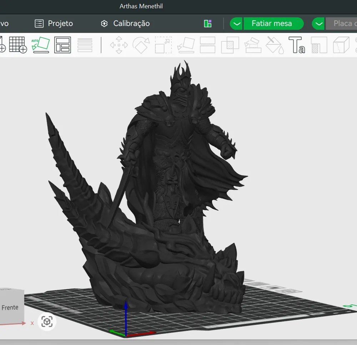Select the Move tool
The image size is (357, 345).
click(x=119, y=45)
